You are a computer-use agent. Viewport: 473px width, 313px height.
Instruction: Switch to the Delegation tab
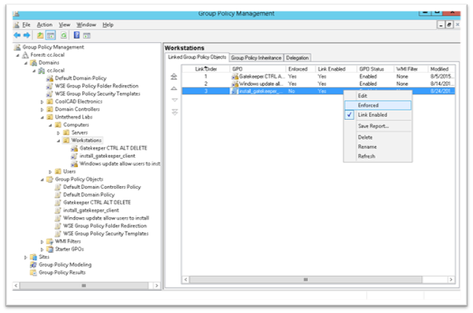[x=297, y=57]
